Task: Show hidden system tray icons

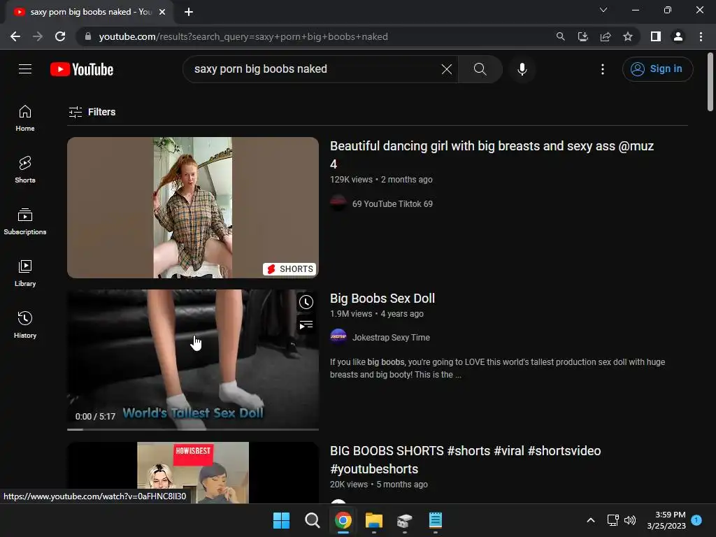Action: [x=590, y=520]
